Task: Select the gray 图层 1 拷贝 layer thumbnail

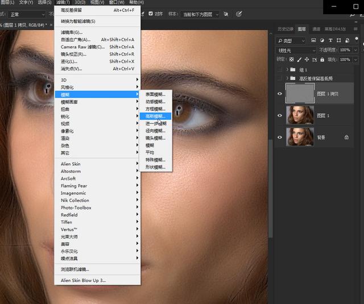Action: pos(300,93)
